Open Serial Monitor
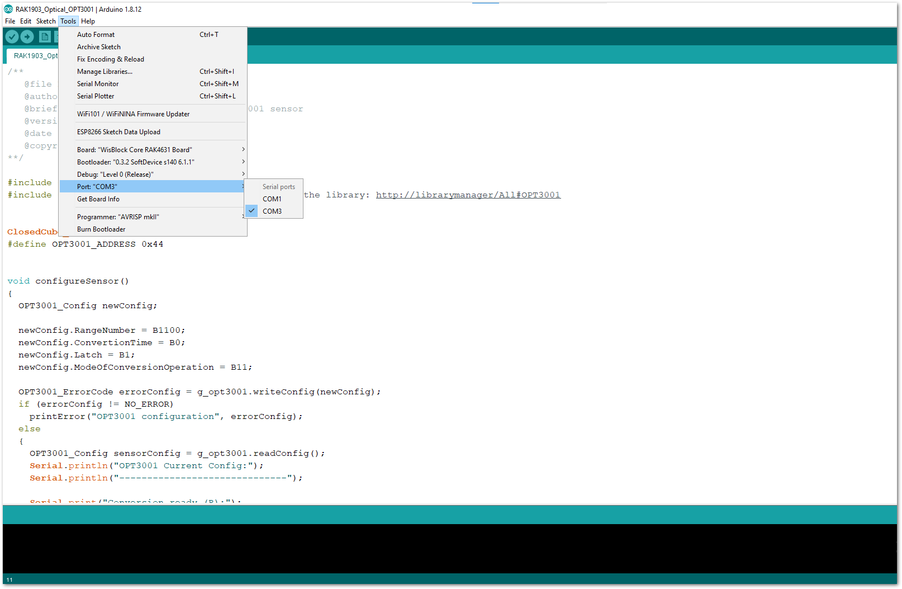The image size is (902, 589). pyautogui.click(x=153, y=84)
